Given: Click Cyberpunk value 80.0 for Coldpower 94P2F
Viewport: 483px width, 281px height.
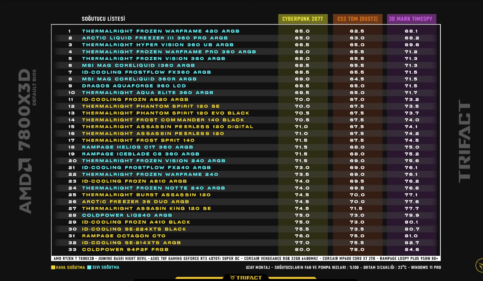Looking at the screenshot, I should (x=302, y=250).
